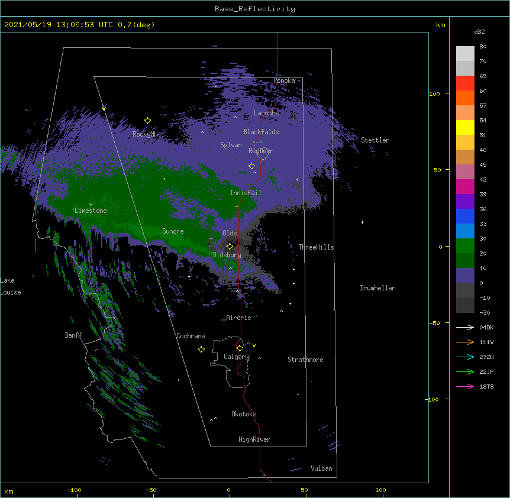Click the ThreeHills label
Screen dimensions: 510x498
pos(316,247)
